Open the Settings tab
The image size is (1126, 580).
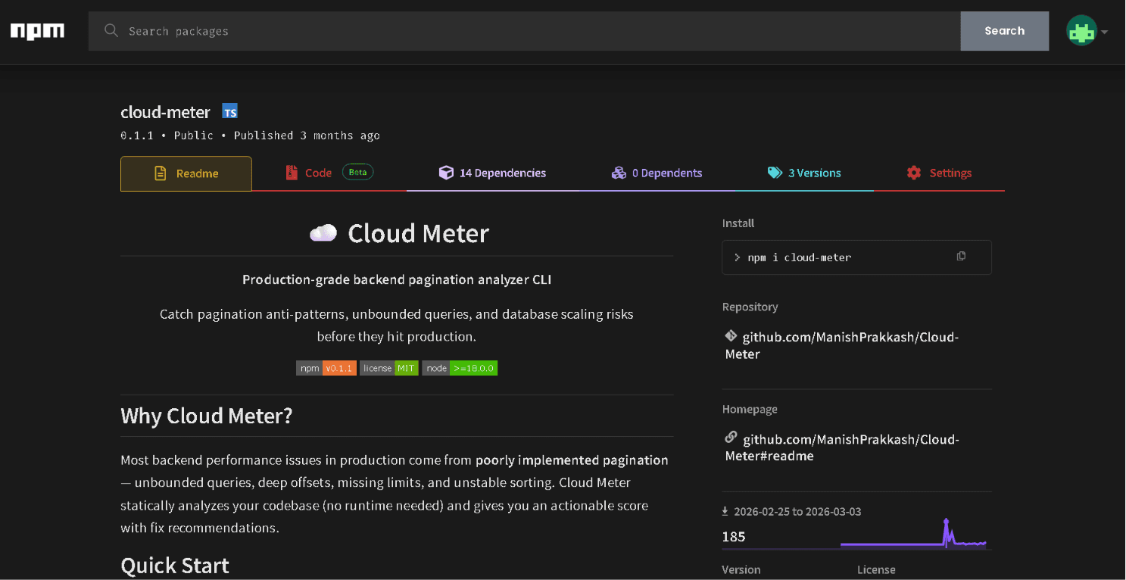point(939,173)
